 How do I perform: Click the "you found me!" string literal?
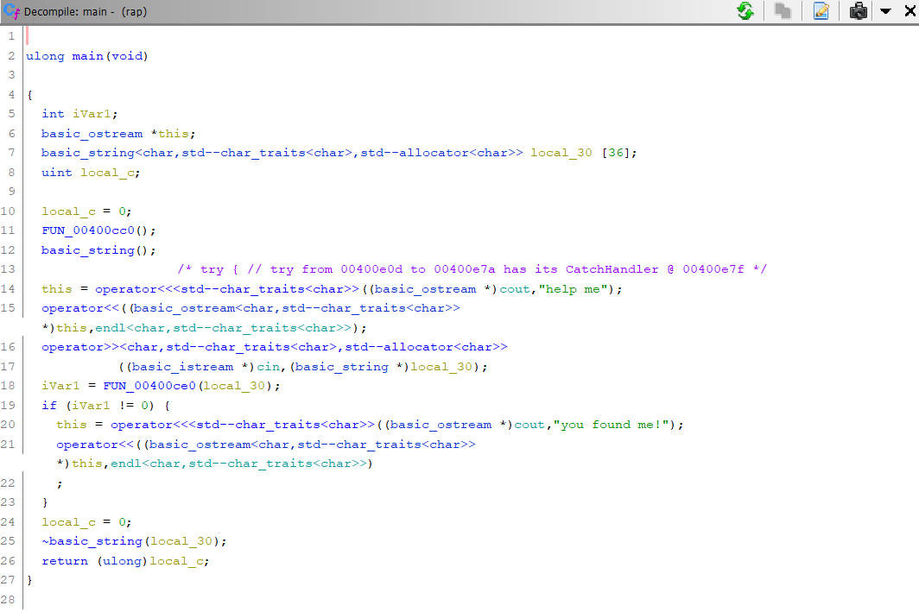(x=615, y=425)
